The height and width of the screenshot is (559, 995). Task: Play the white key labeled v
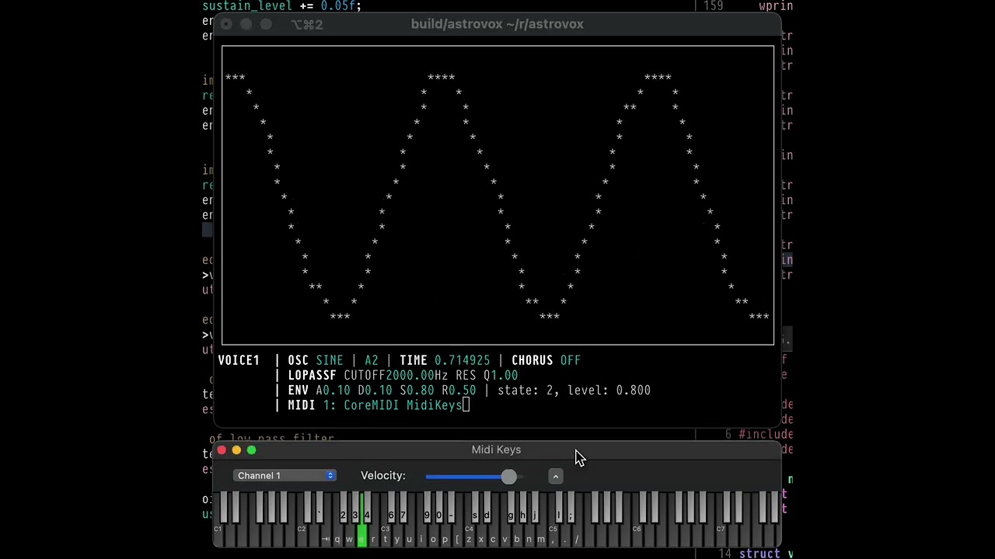pos(505,536)
